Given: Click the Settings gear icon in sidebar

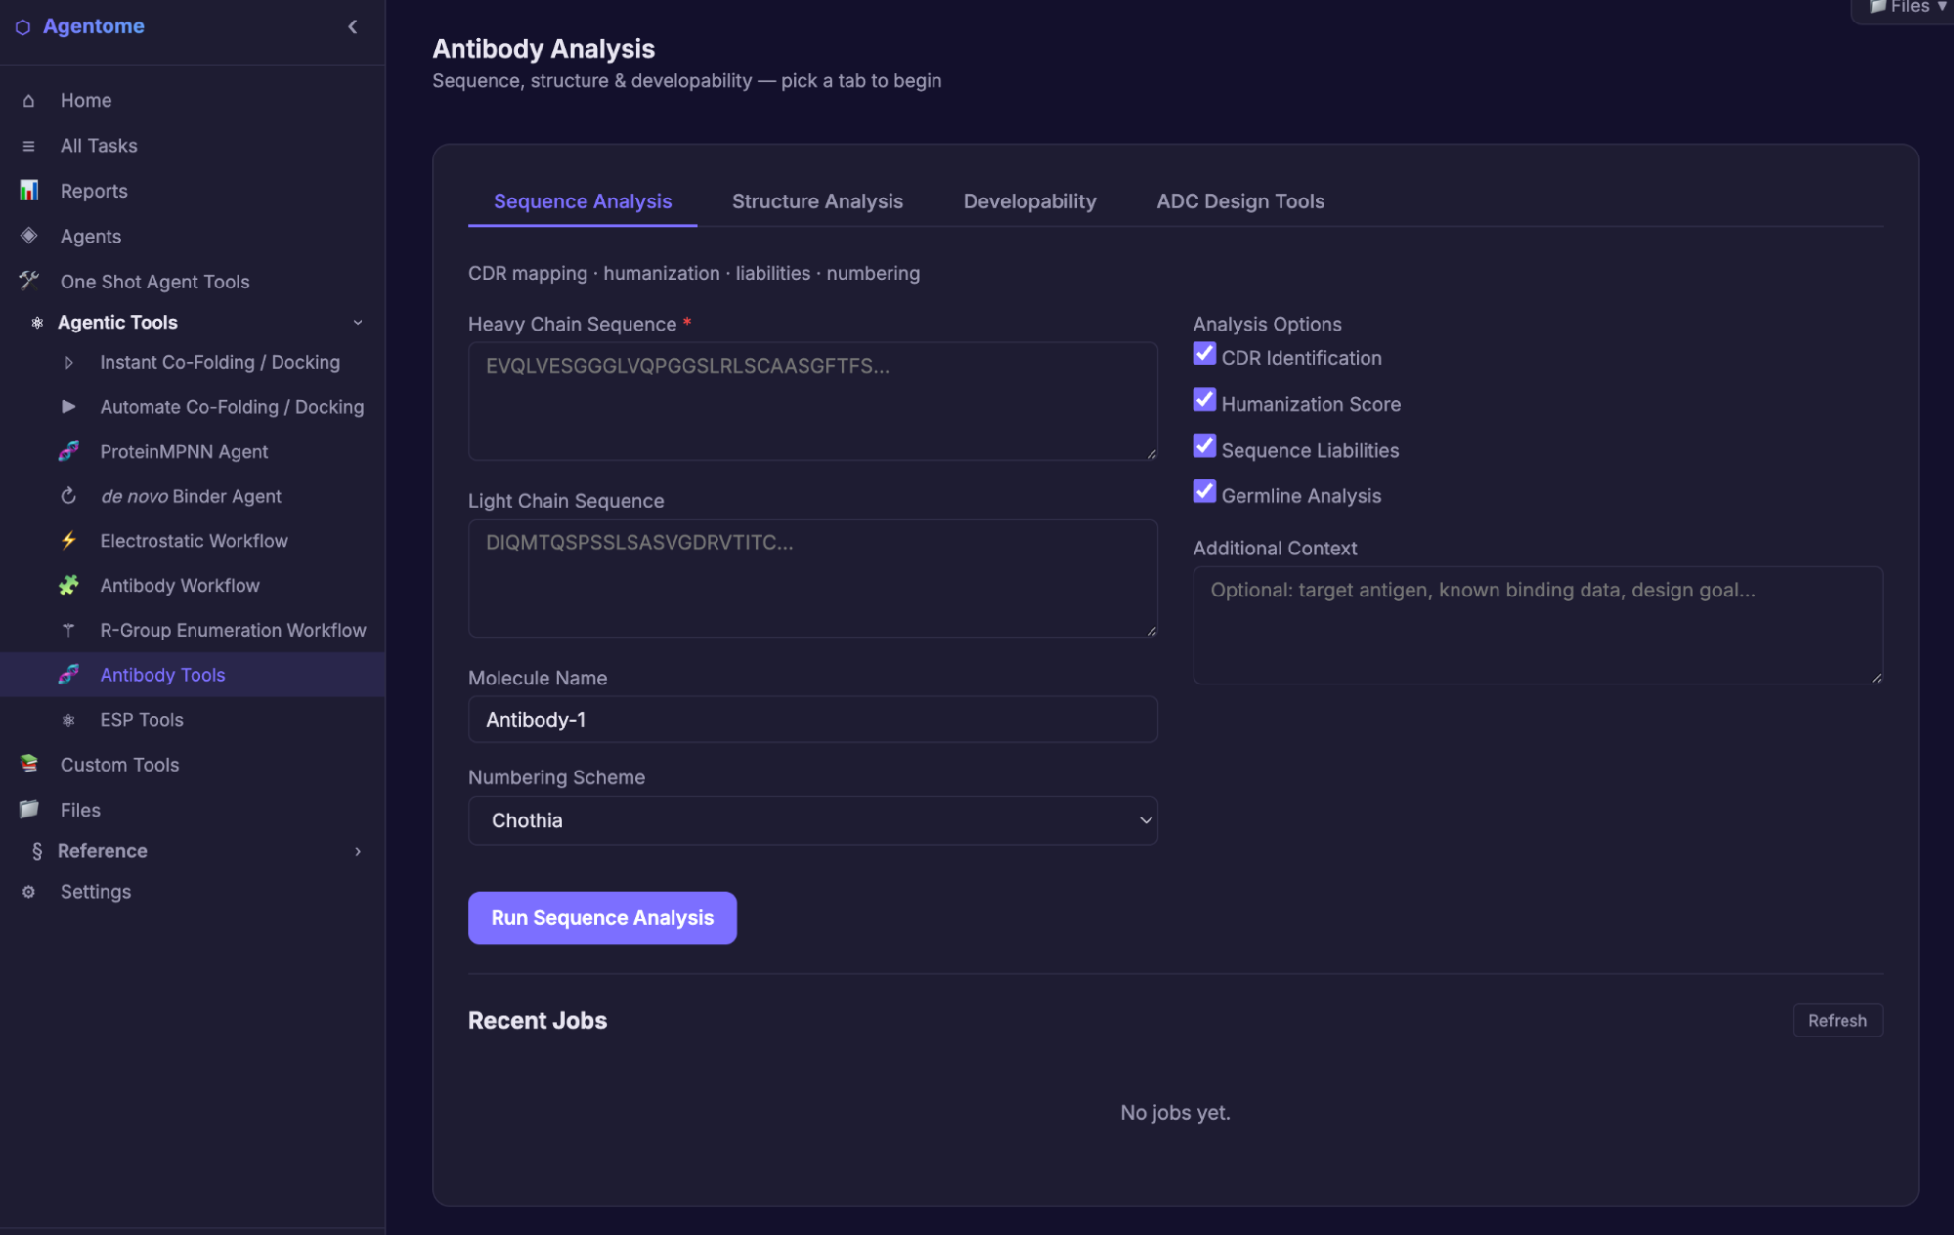Looking at the screenshot, I should point(28,892).
